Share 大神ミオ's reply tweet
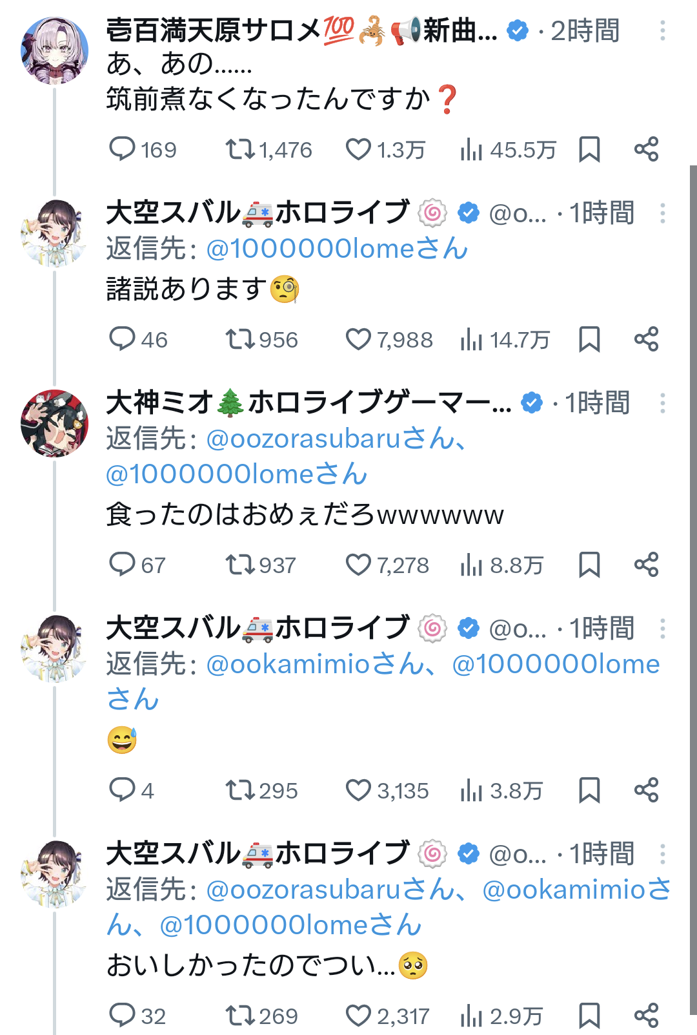The width and height of the screenshot is (697, 1035). 646,565
